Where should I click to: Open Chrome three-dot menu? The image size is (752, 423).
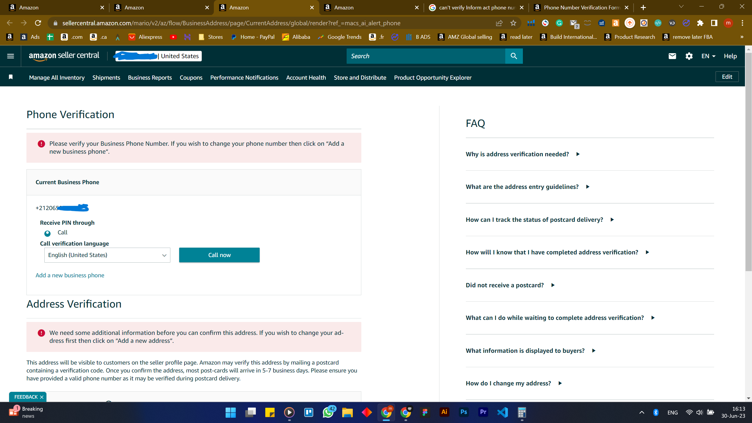(x=742, y=23)
